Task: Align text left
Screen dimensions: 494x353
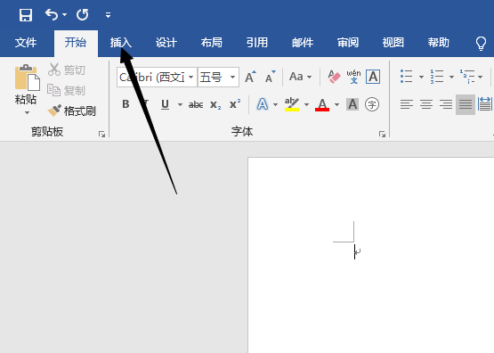Action: point(407,104)
